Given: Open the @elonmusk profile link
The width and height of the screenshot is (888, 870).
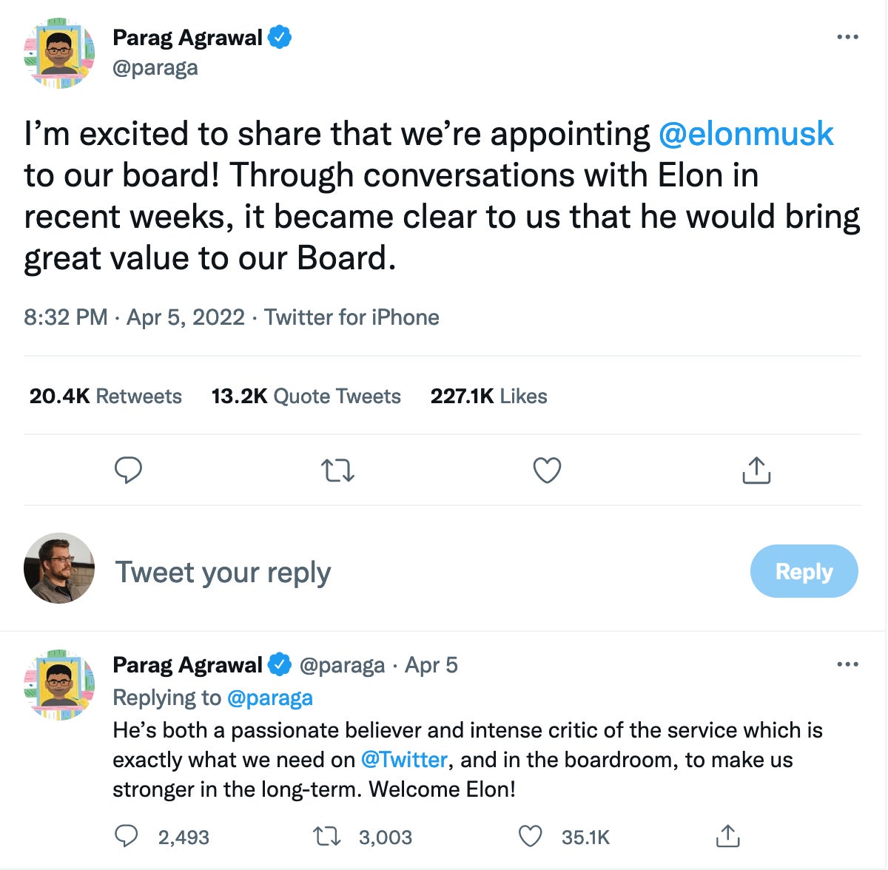Looking at the screenshot, I should click(x=747, y=134).
